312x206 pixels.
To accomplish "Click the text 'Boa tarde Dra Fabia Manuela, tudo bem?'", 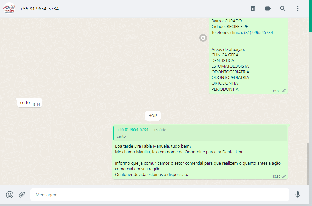I will 153,146.
